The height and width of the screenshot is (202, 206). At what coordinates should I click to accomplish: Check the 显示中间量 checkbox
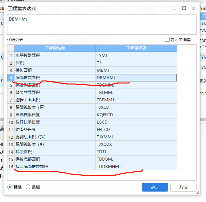[x=167, y=39]
